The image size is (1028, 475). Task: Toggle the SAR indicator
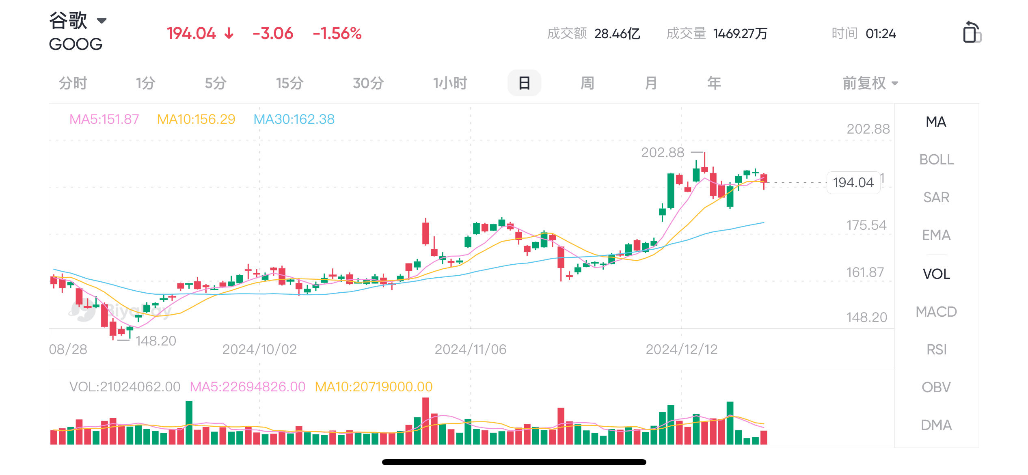[x=936, y=197]
